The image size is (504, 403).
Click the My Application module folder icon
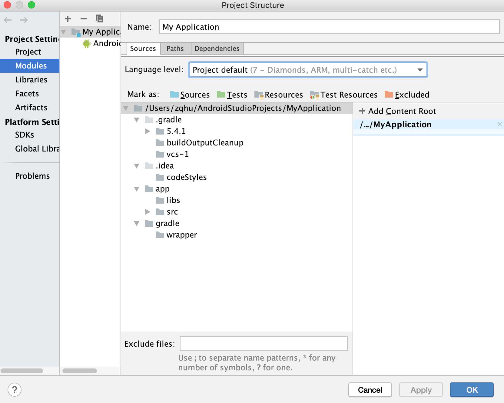(x=76, y=32)
